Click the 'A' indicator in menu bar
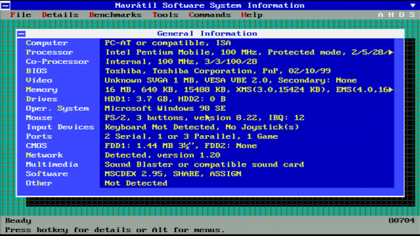 (381, 14)
